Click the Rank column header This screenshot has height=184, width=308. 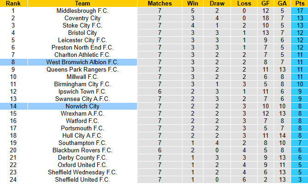[14, 3]
